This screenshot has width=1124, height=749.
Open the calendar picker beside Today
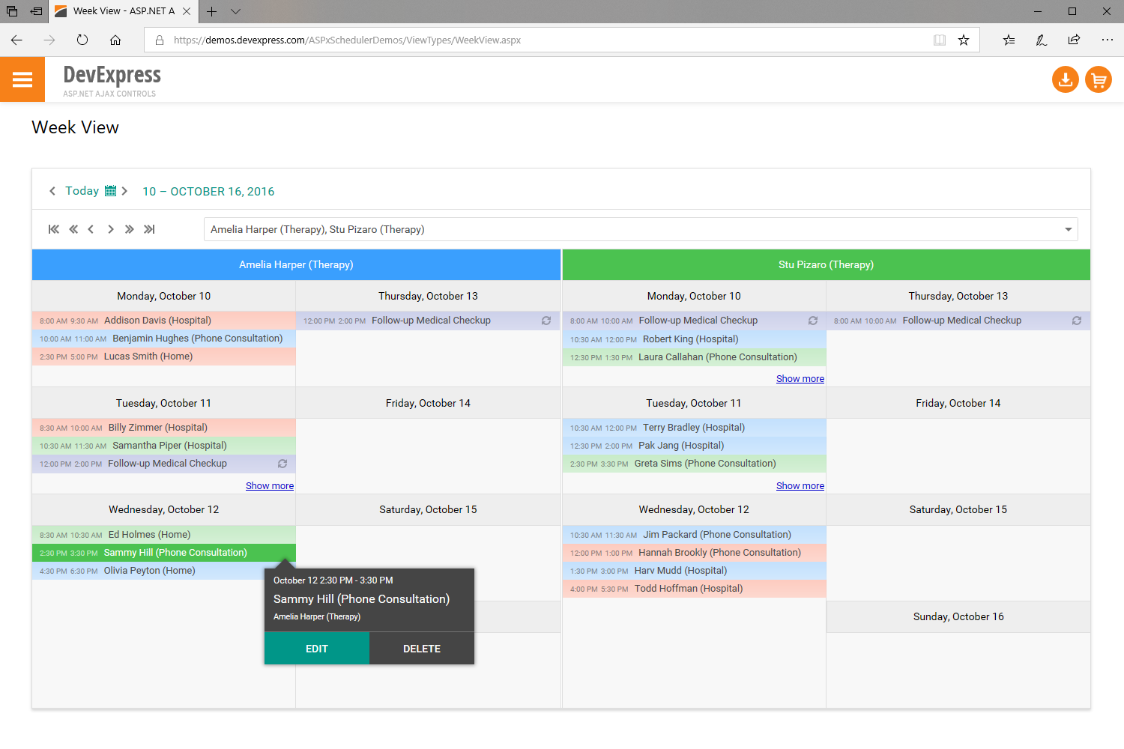[110, 190]
